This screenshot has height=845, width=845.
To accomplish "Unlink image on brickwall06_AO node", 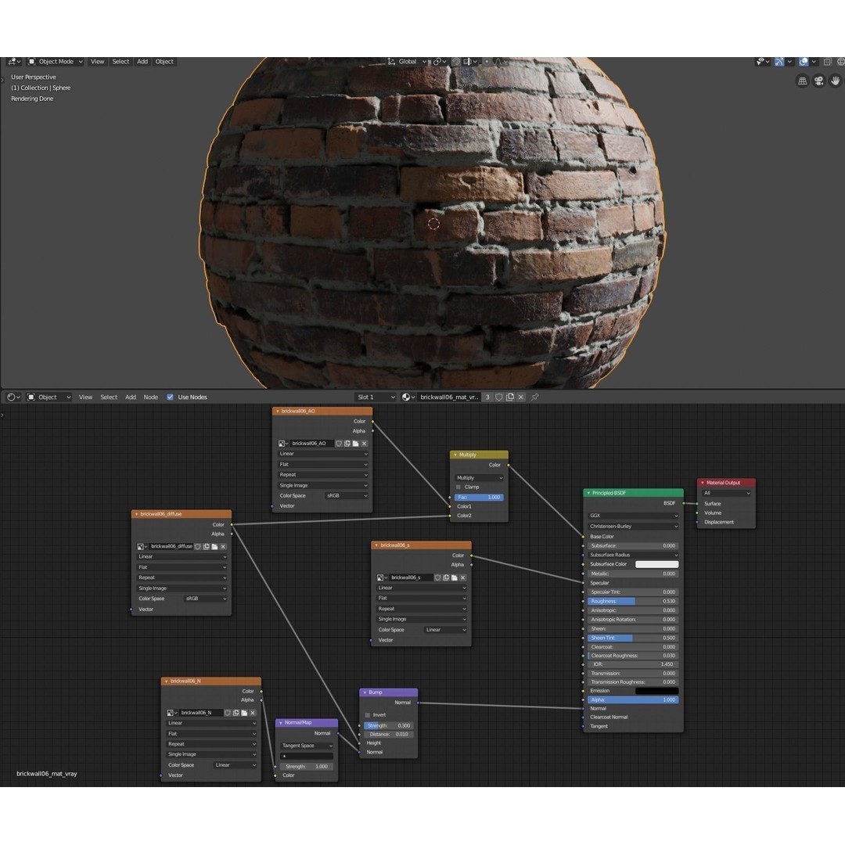I will 365,444.
